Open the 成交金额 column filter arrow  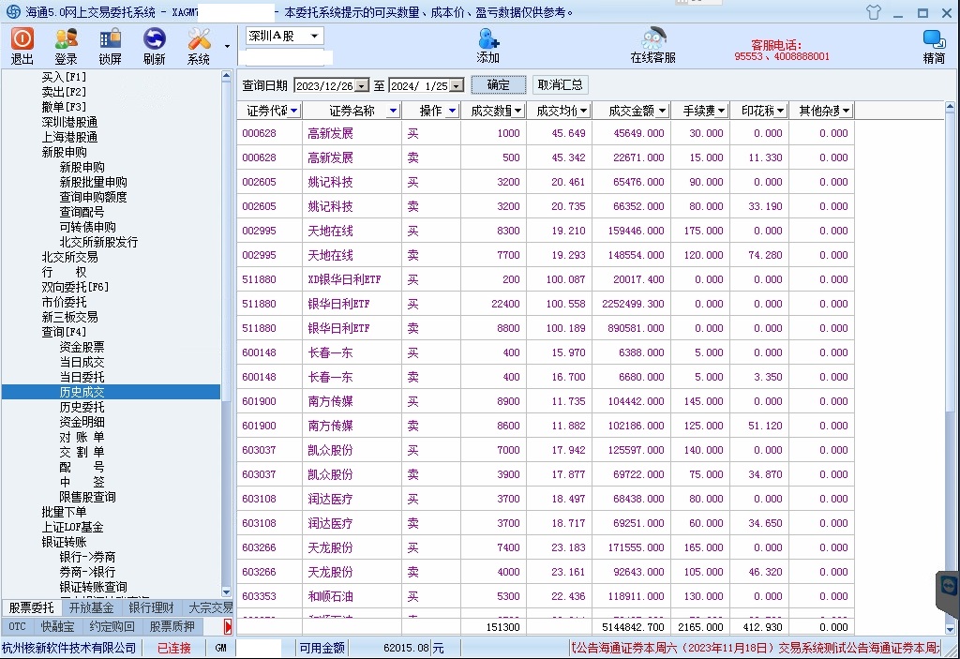pos(662,111)
